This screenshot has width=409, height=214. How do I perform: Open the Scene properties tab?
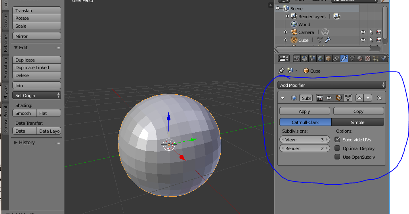click(312, 58)
